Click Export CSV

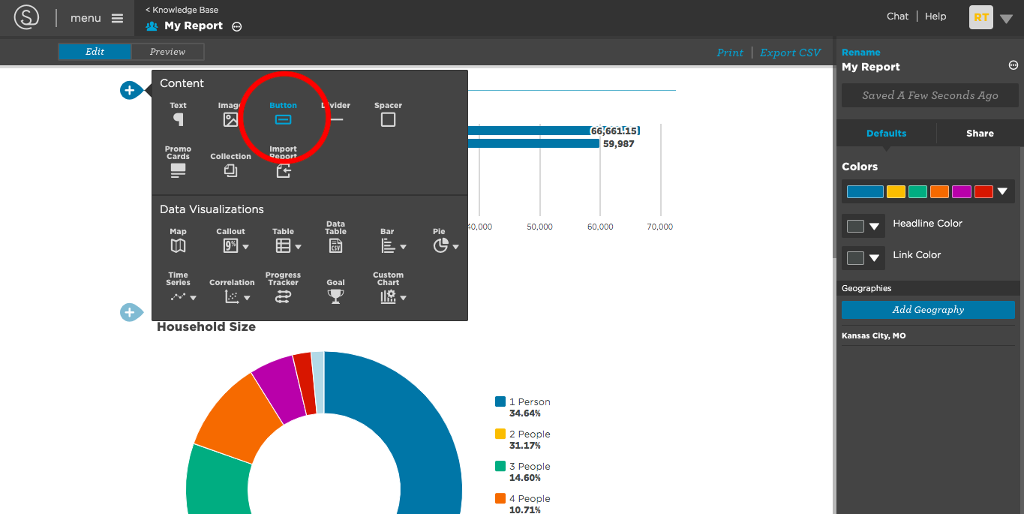(791, 53)
